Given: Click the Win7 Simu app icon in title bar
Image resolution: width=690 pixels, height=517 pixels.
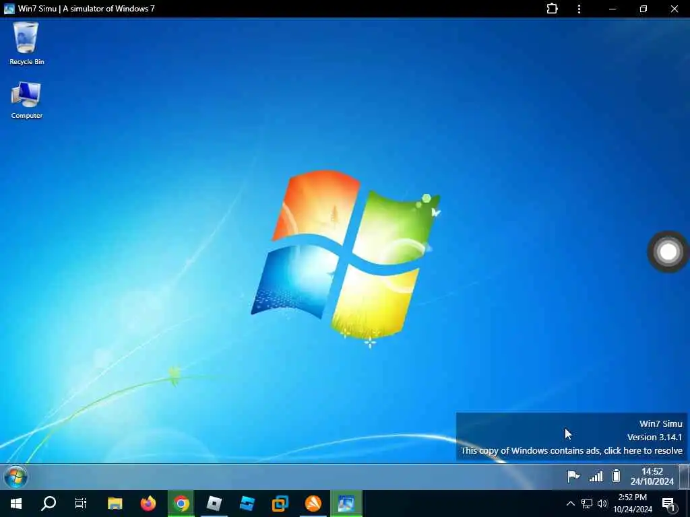Looking at the screenshot, I should pyautogui.click(x=9, y=8).
